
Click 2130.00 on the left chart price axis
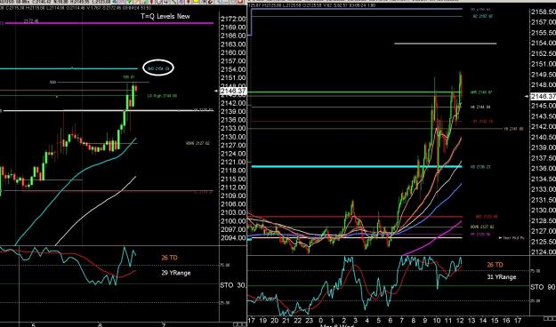(x=233, y=137)
